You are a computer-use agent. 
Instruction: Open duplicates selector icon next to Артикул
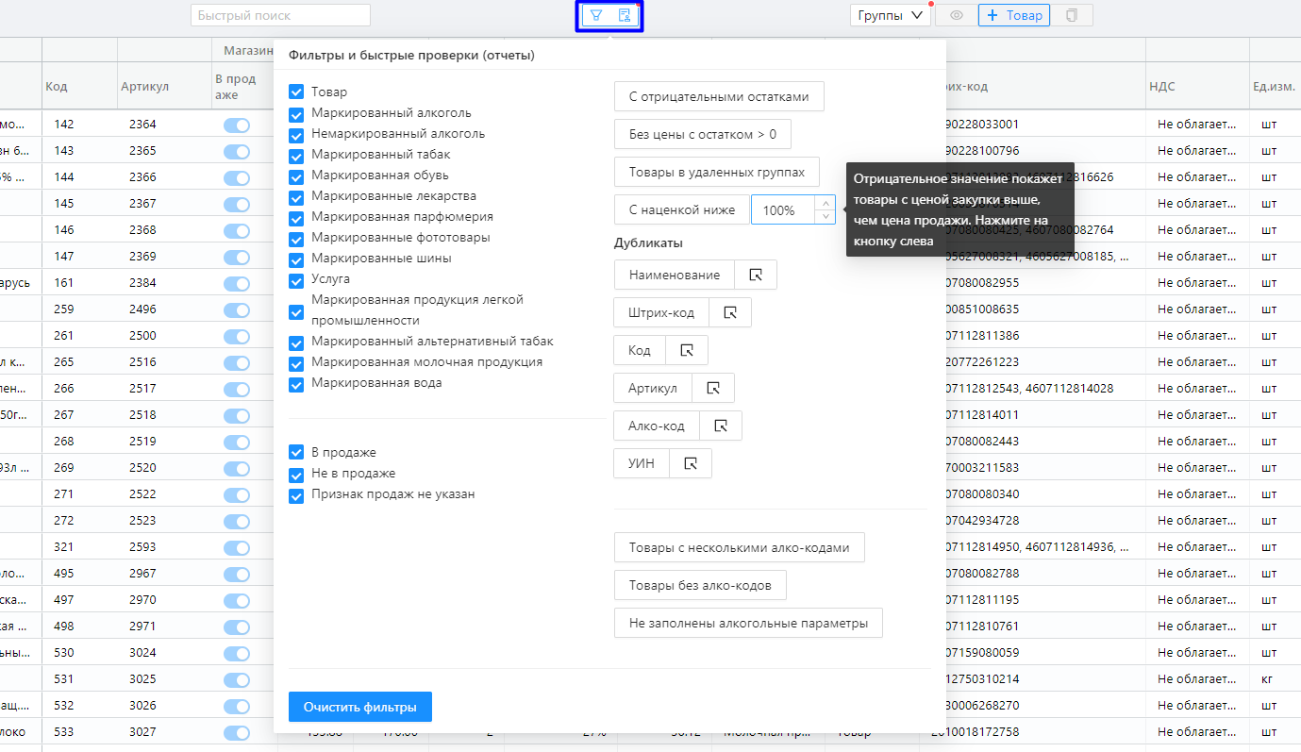point(713,388)
